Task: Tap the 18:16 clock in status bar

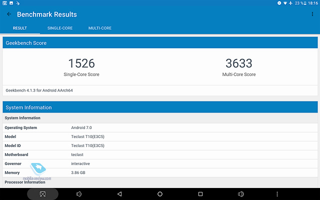Action: pyautogui.click(x=313, y=3)
